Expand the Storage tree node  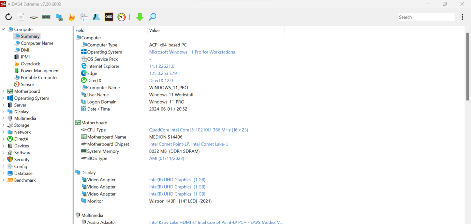3,125
